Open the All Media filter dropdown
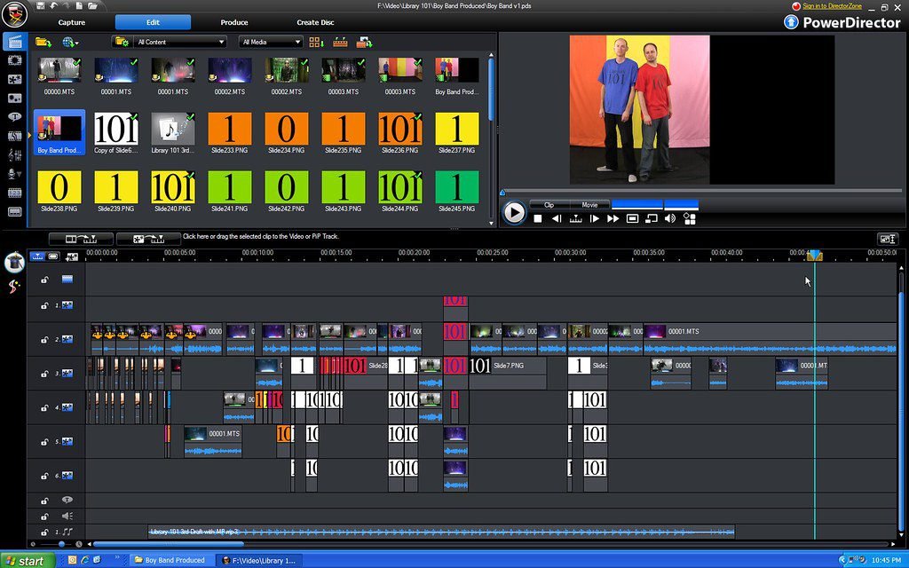This screenshot has height=568, width=909. pos(271,41)
